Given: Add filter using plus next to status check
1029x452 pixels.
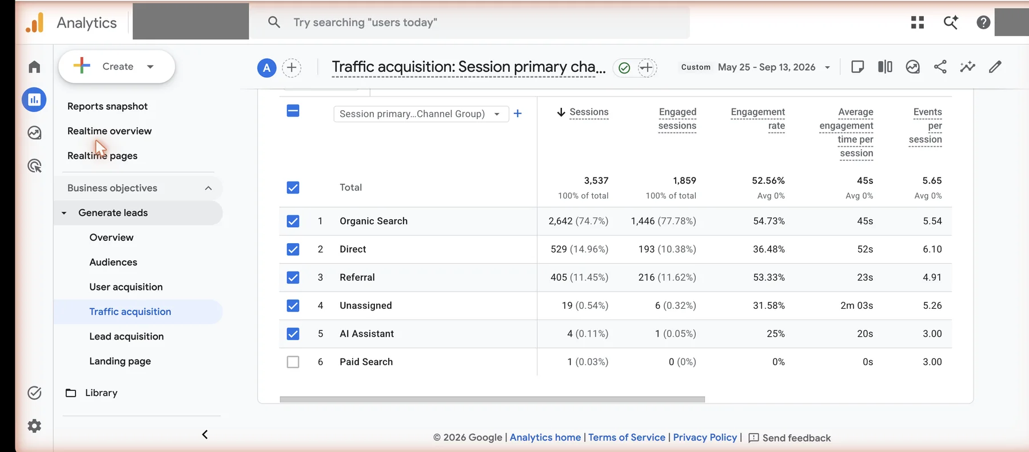Looking at the screenshot, I should tap(647, 68).
